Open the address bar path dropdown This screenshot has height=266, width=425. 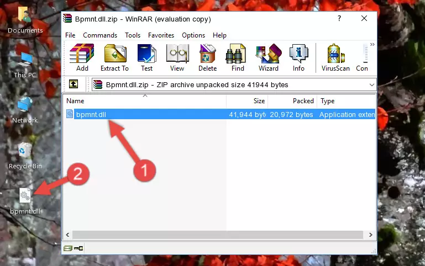pos(371,84)
